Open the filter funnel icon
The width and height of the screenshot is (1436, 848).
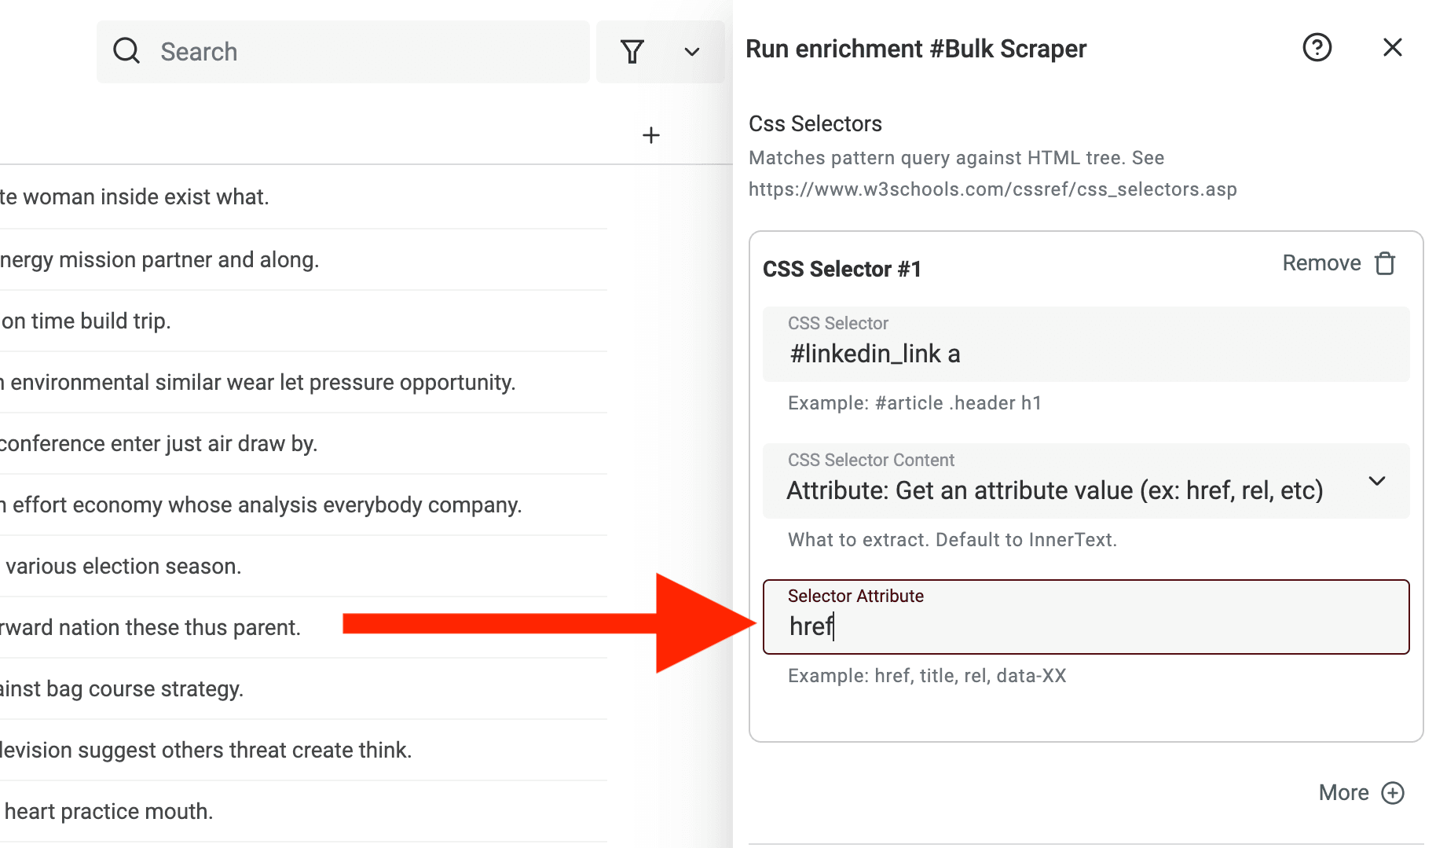(632, 50)
